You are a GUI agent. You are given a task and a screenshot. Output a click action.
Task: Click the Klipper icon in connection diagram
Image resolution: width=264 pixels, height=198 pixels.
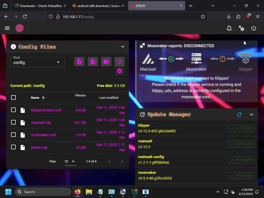(246, 58)
